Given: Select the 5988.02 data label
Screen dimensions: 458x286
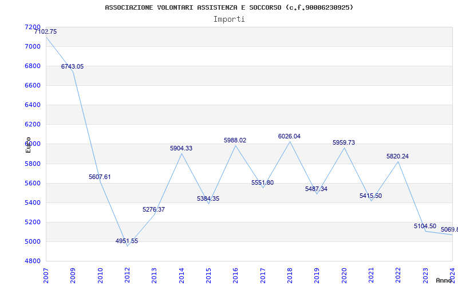Looking at the screenshot, I should [x=235, y=140].
